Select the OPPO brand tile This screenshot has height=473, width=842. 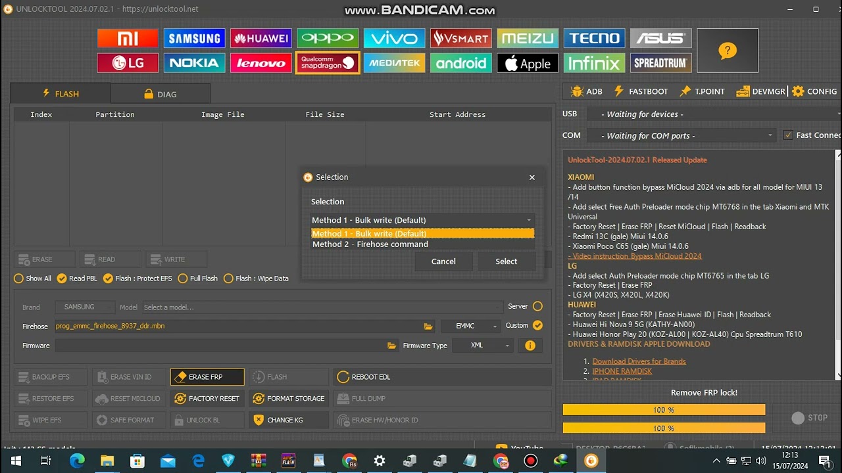(x=328, y=38)
